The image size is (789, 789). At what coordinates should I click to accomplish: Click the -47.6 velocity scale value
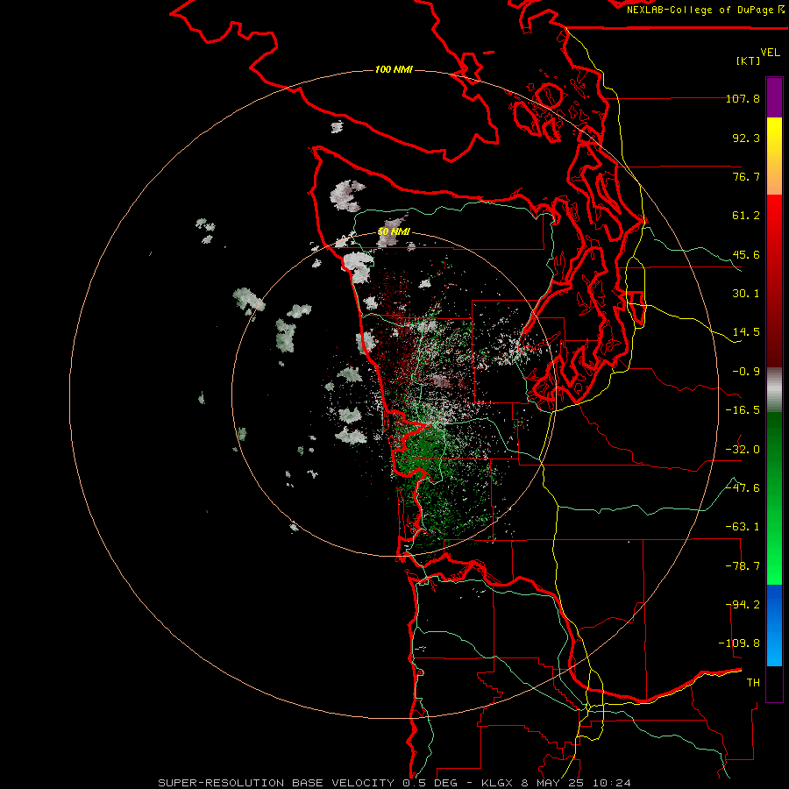pyautogui.click(x=743, y=488)
